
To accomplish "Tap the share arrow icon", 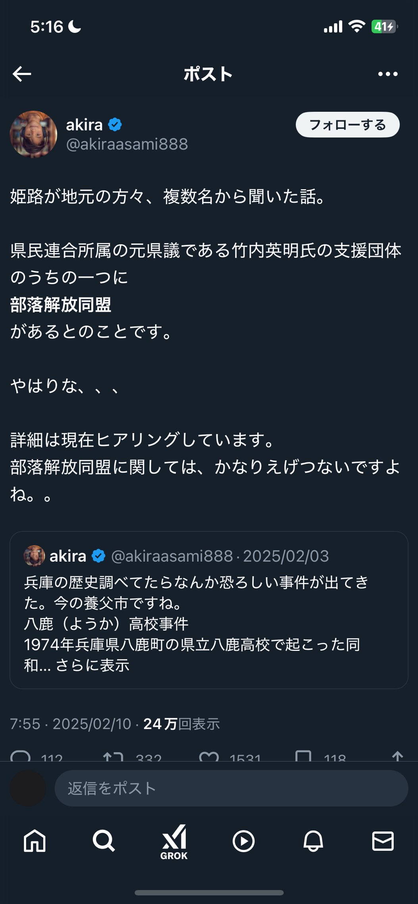I will 397,756.
